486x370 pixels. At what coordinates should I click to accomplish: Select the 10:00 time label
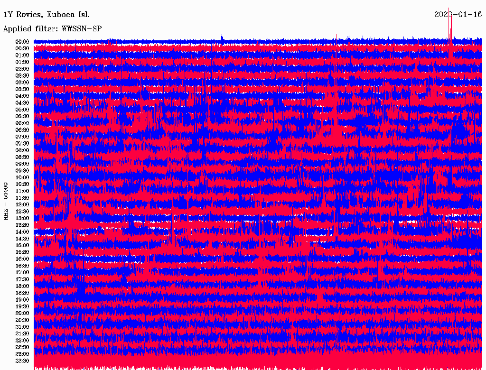coord(22,177)
